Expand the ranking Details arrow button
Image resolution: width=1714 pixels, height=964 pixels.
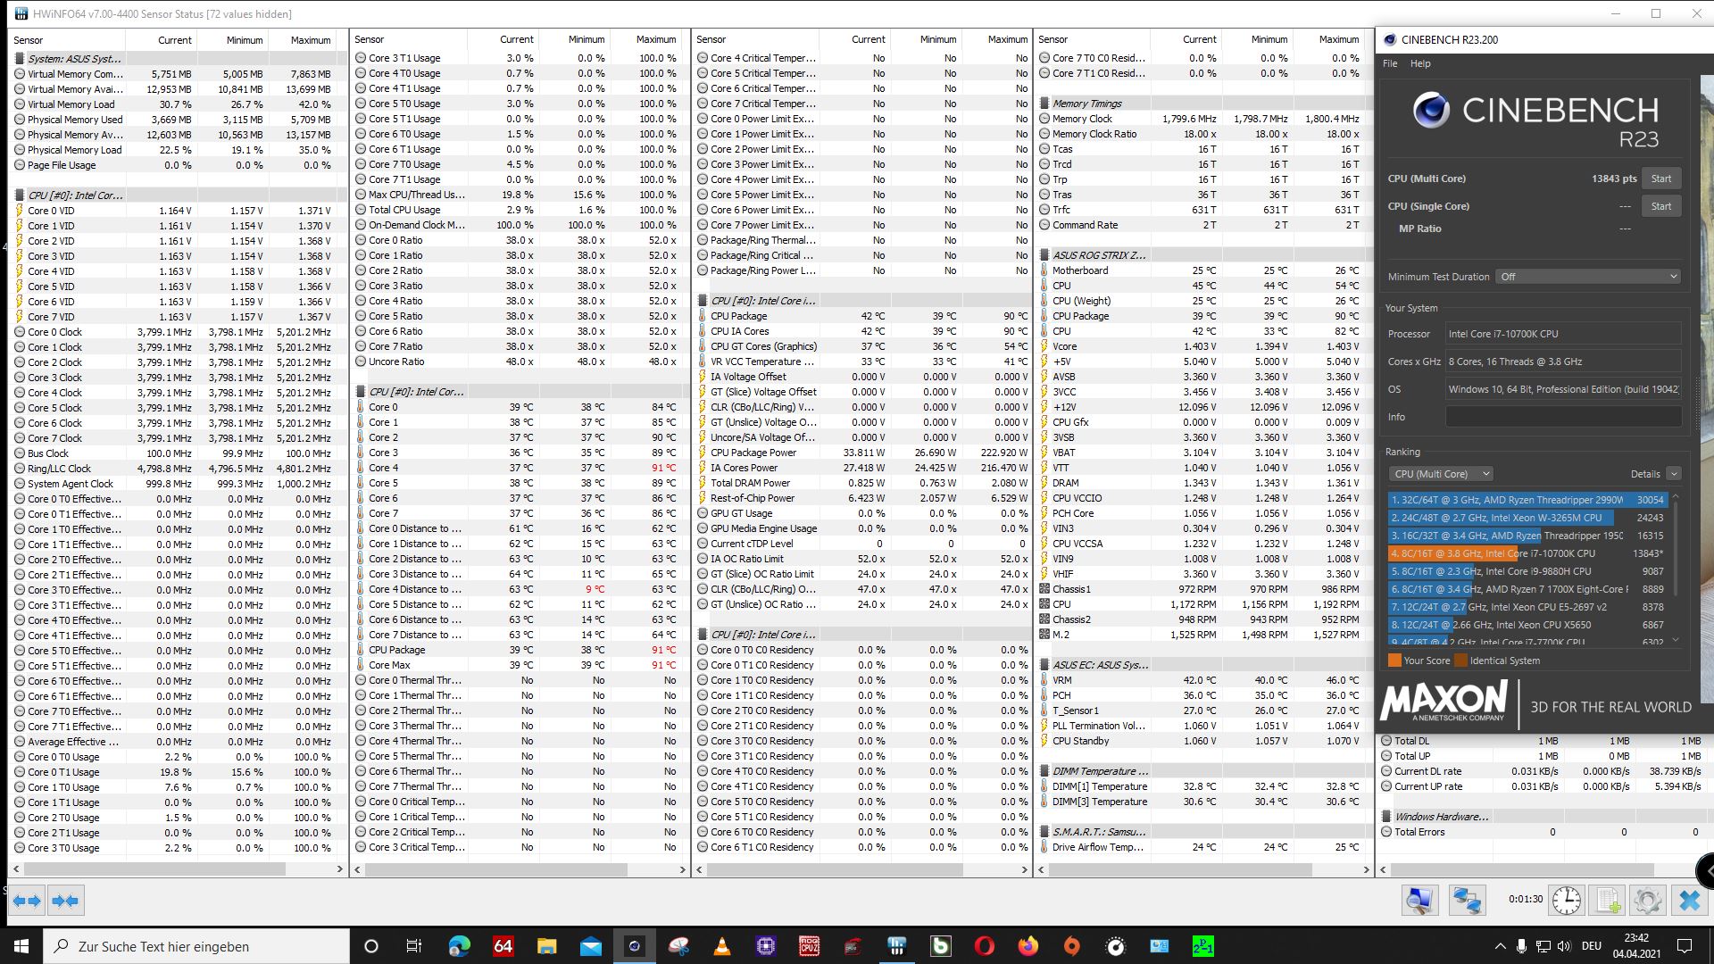point(1674,474)
